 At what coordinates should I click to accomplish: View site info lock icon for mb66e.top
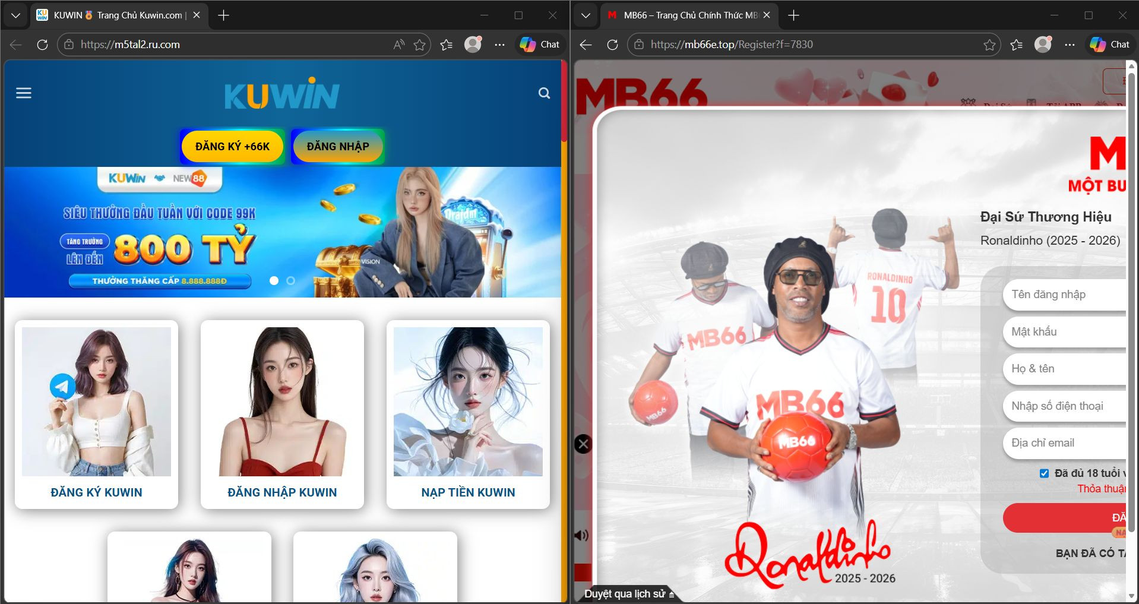[639, 45]
